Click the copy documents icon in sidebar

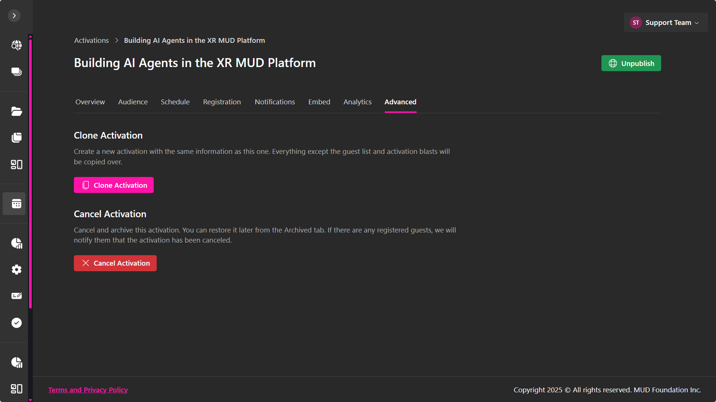(16, 137)
